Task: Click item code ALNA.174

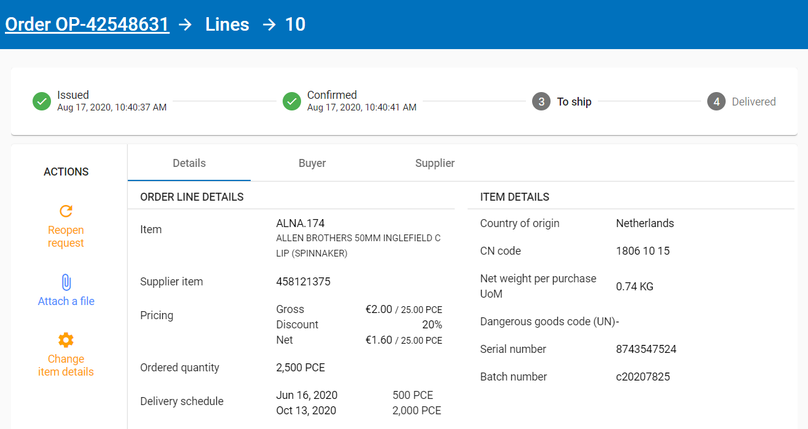Action: (300, 223)
